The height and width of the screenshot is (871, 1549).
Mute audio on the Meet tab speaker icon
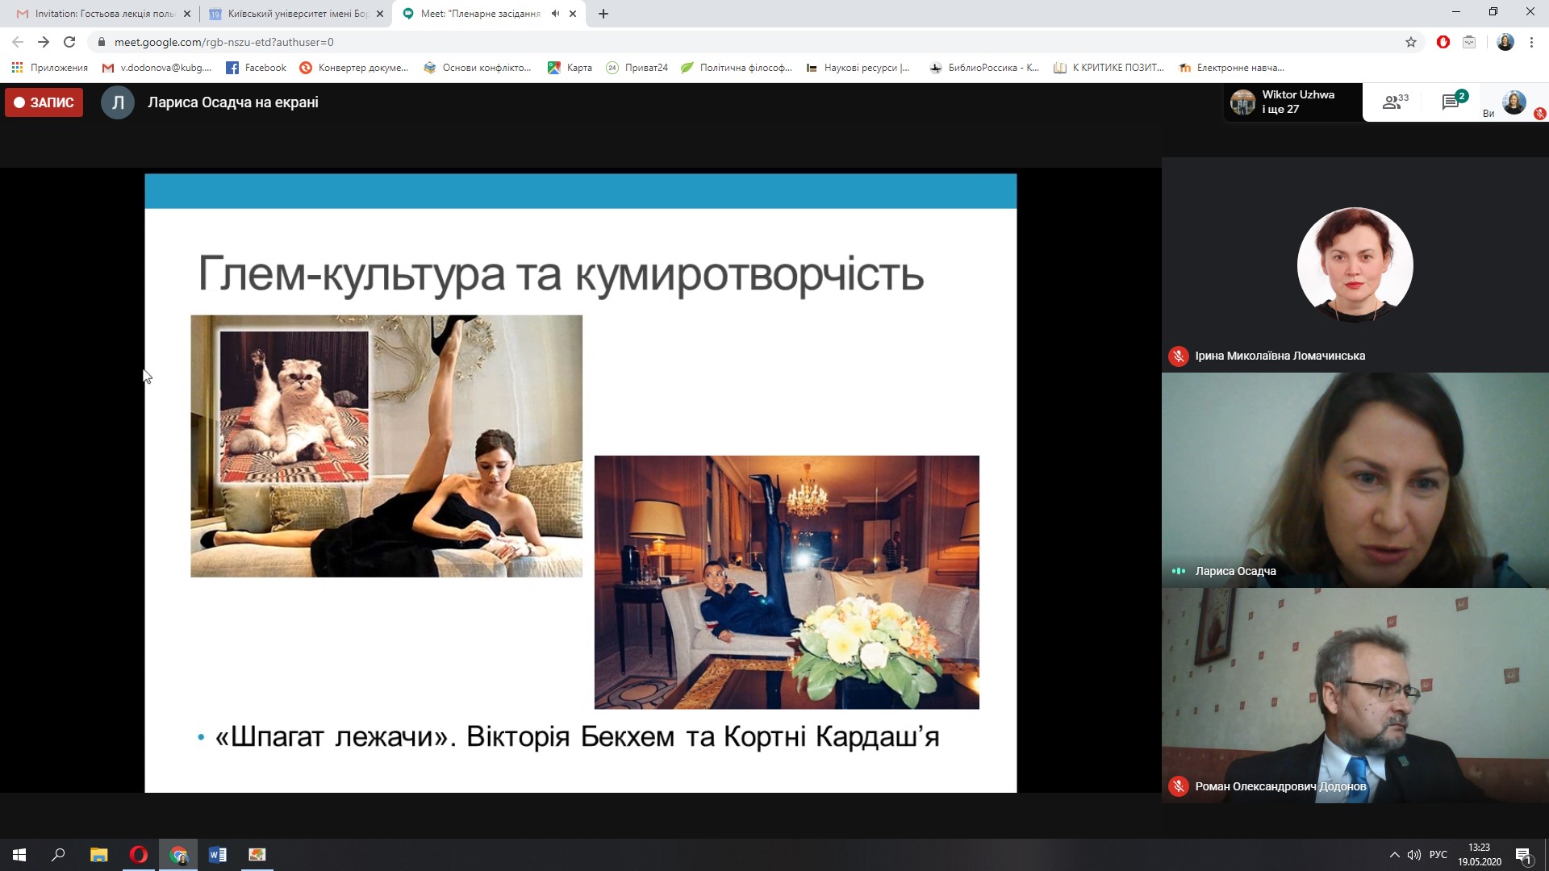[x=555, y=14]
